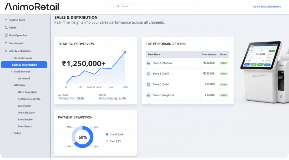This screenshot has height=160, width=289.
Task: Click the magnifier icon in search bar
Action: point(118,6)
